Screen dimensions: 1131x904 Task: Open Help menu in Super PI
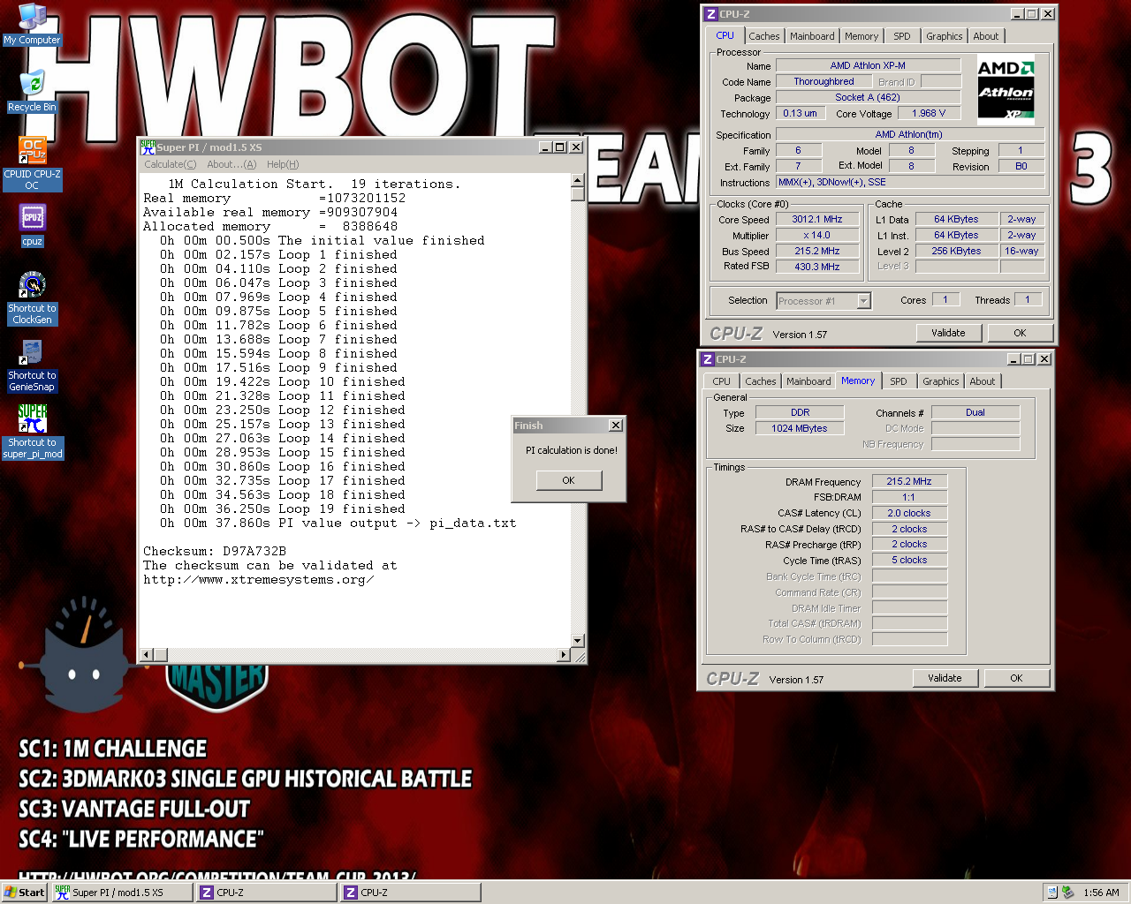tap(283, 164)
